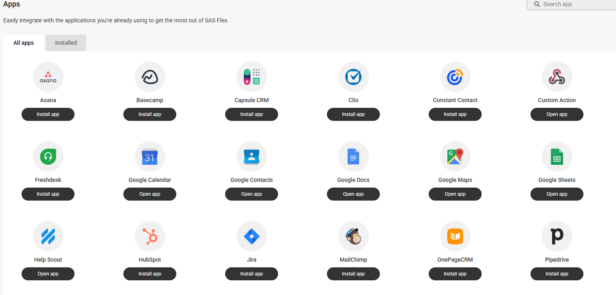Click the Help Scout icon
This screenshot has width=616, height=295.
click(48, 236)
